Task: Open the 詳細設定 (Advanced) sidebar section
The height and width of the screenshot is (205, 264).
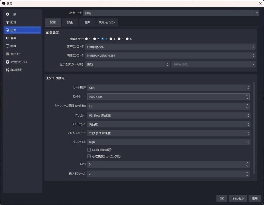Action: (22, 70)
